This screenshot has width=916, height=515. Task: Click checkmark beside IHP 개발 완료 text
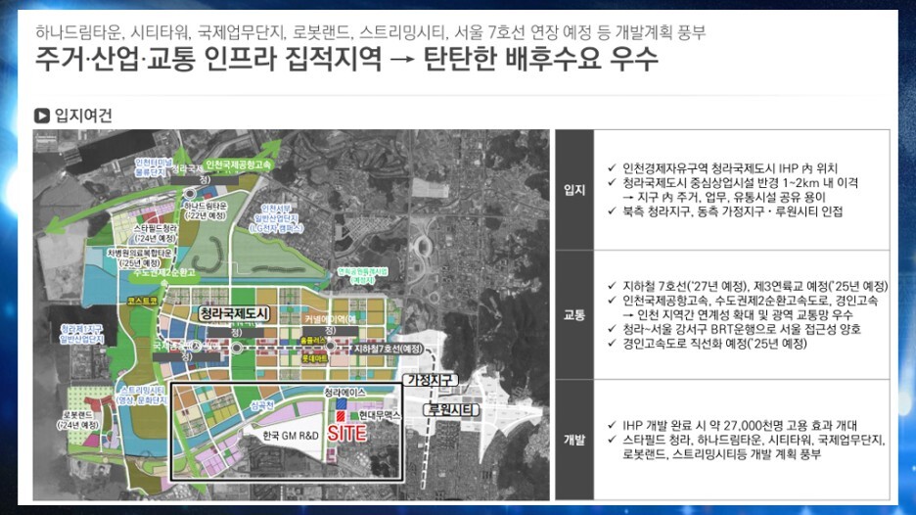pyautogui.click(x=612, y=426)
